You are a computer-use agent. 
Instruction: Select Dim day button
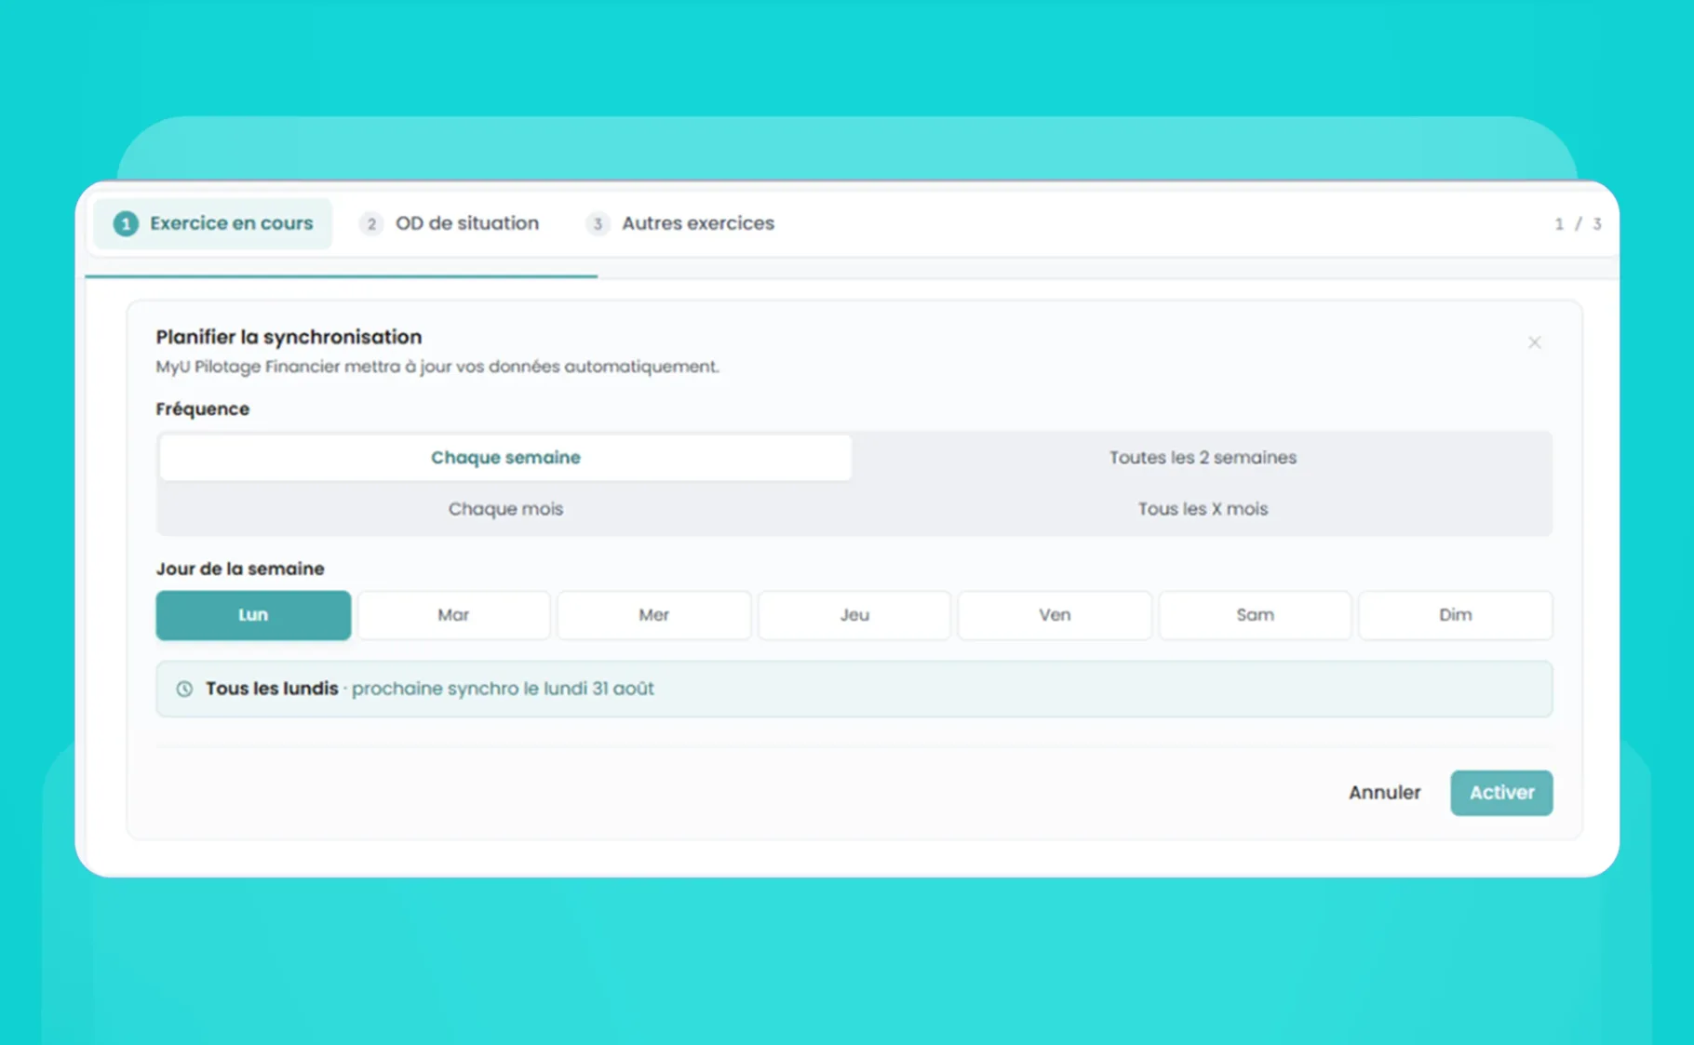coord(1456,615)
